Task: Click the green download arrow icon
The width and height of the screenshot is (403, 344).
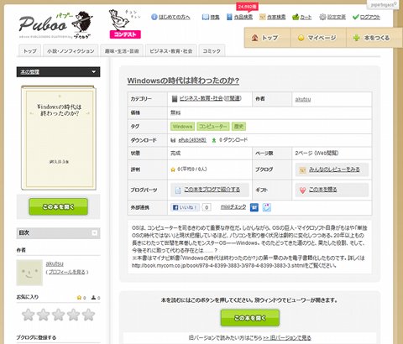Action: pos(214,140)
